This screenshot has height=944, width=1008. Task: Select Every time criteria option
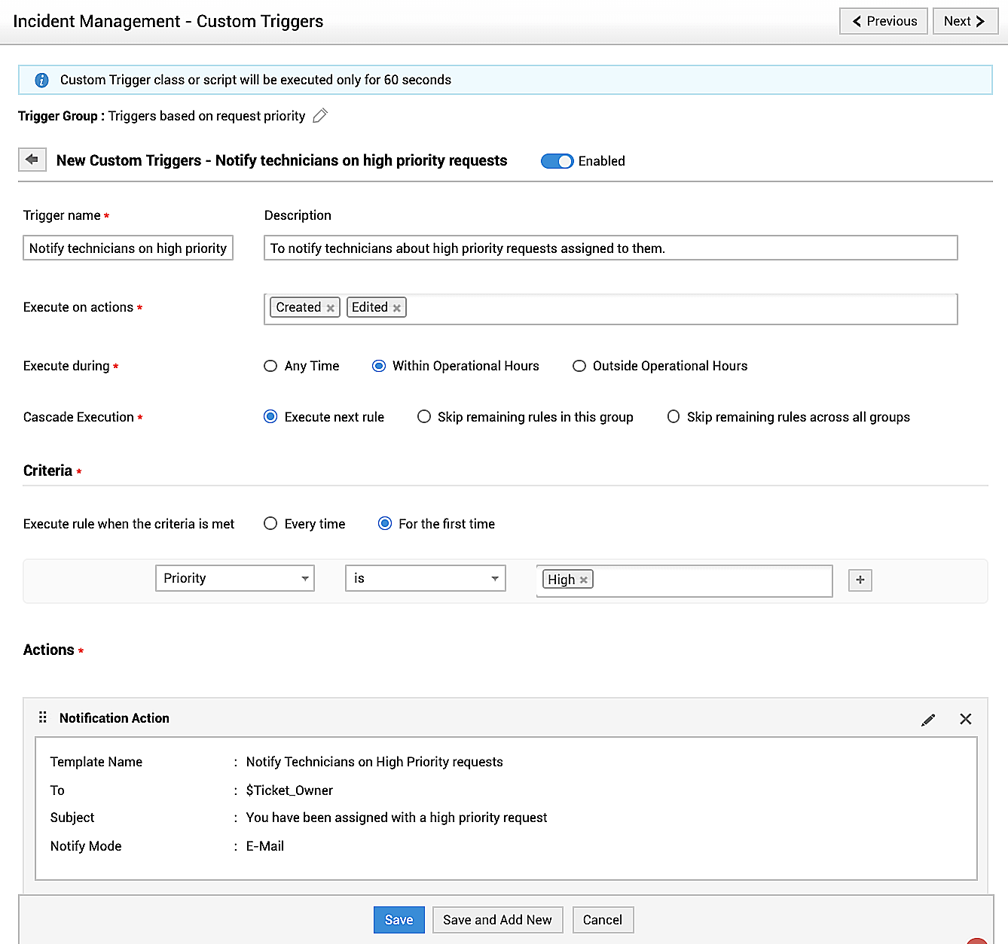[x=271, y=524]
